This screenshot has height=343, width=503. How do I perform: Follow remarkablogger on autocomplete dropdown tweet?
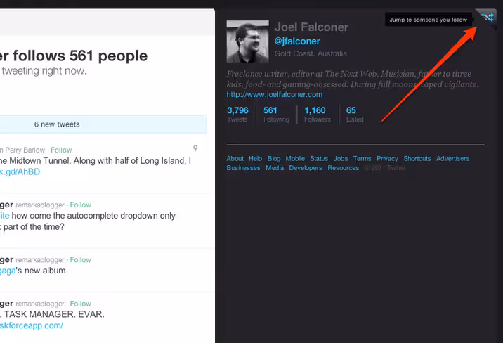click(x=81, y=205)
